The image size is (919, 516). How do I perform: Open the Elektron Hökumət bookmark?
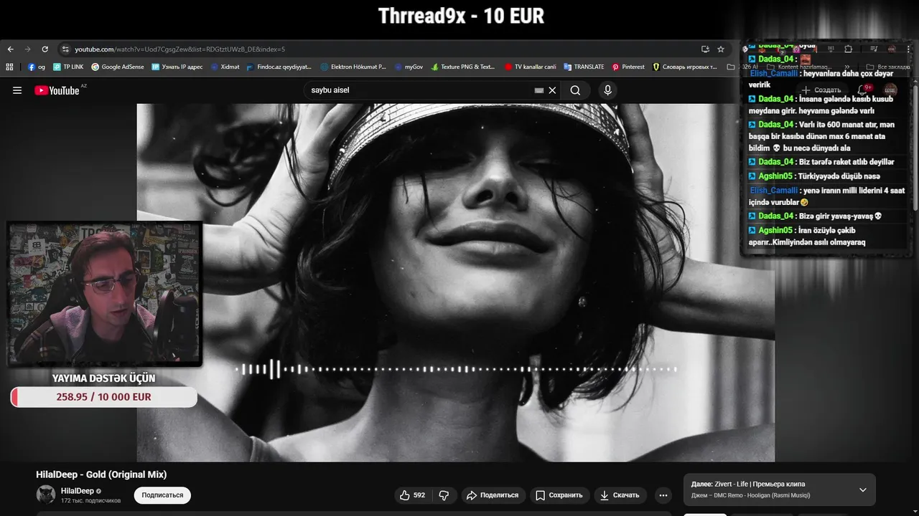point(353,67)
